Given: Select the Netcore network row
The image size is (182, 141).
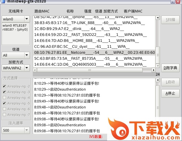Looking at the screenshot, I should 94,53.
